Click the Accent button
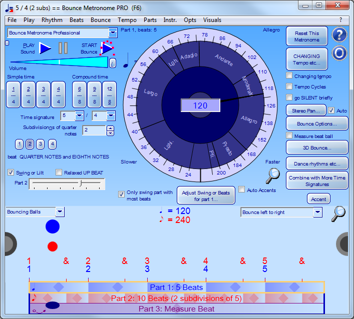 point(318,199)
